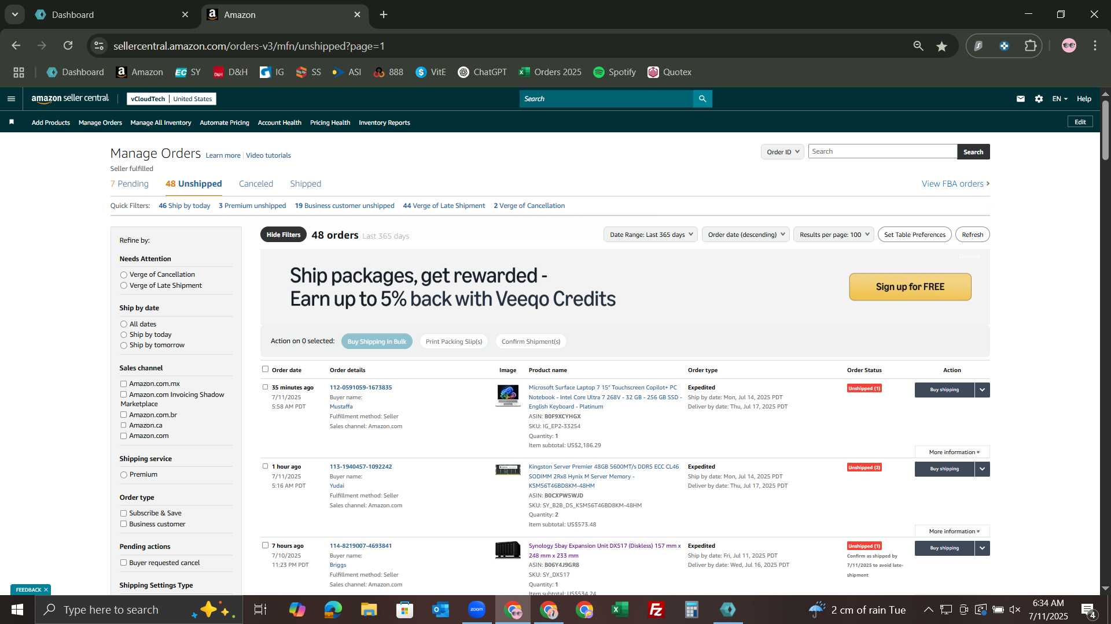Viewport: 1111px width, 624px height.
Task: Open order 113-1940457-1092242 link
Action: 360,467
